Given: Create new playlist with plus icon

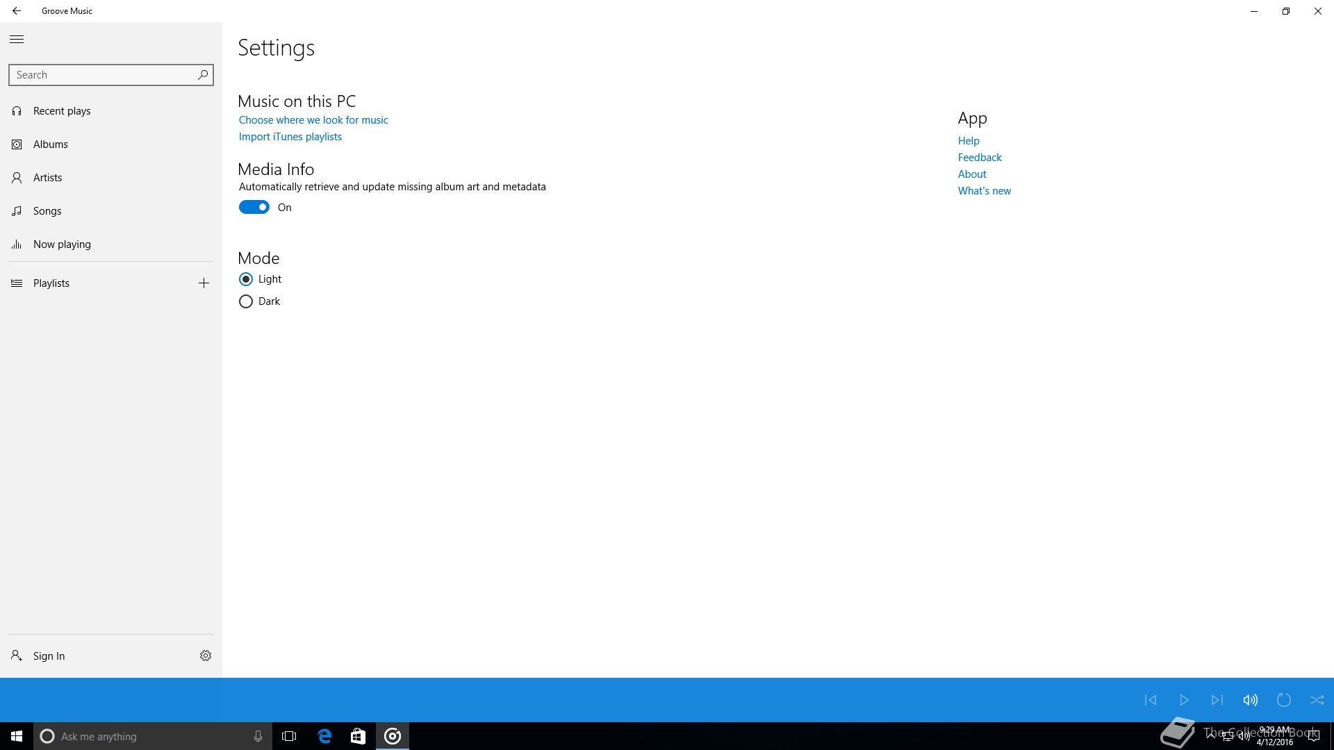Looking at the screenshot, I should (204, 283).
